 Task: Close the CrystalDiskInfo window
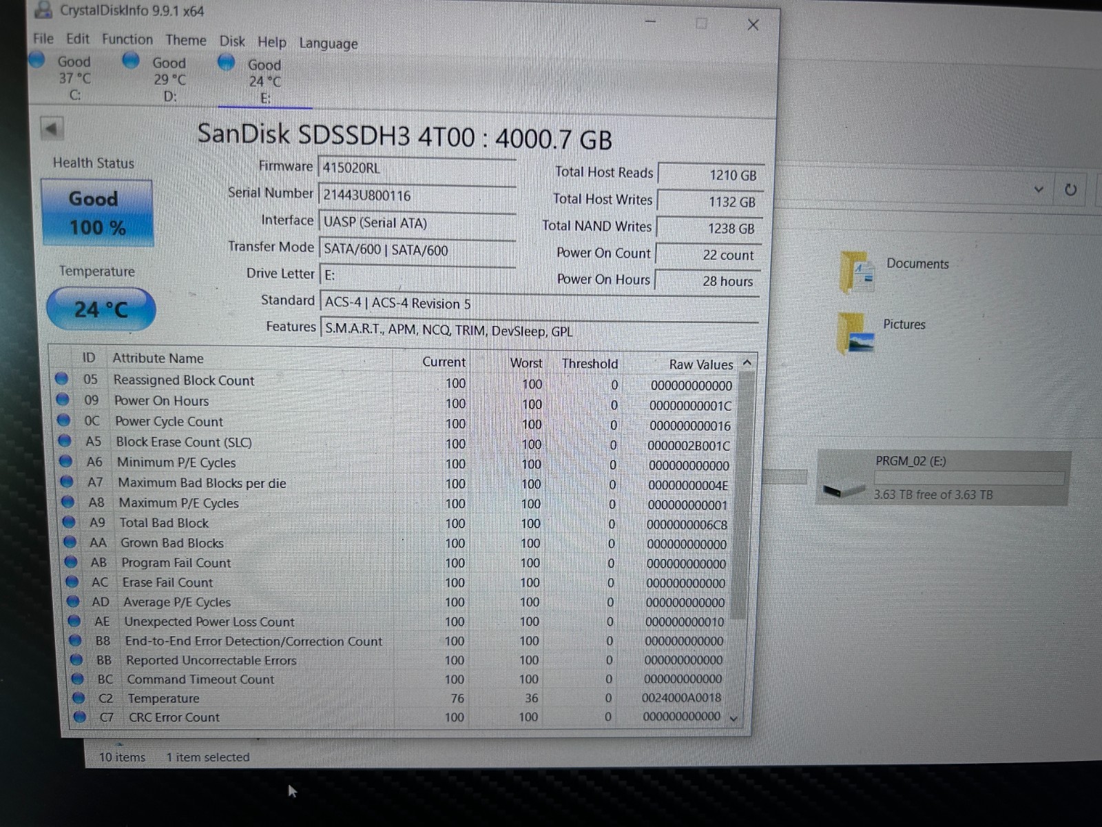coord(753,25)
